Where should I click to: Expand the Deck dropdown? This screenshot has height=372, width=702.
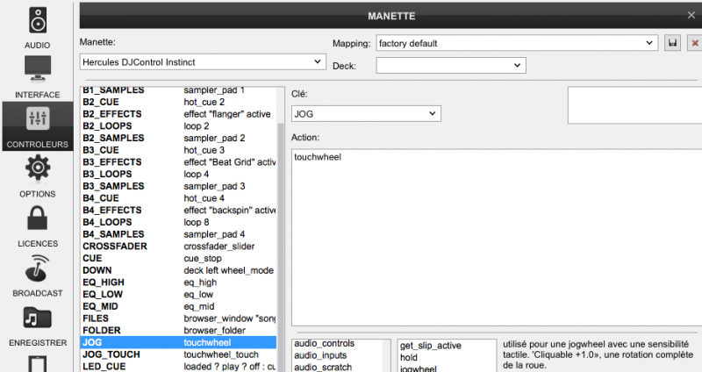(x=453, y=66)
